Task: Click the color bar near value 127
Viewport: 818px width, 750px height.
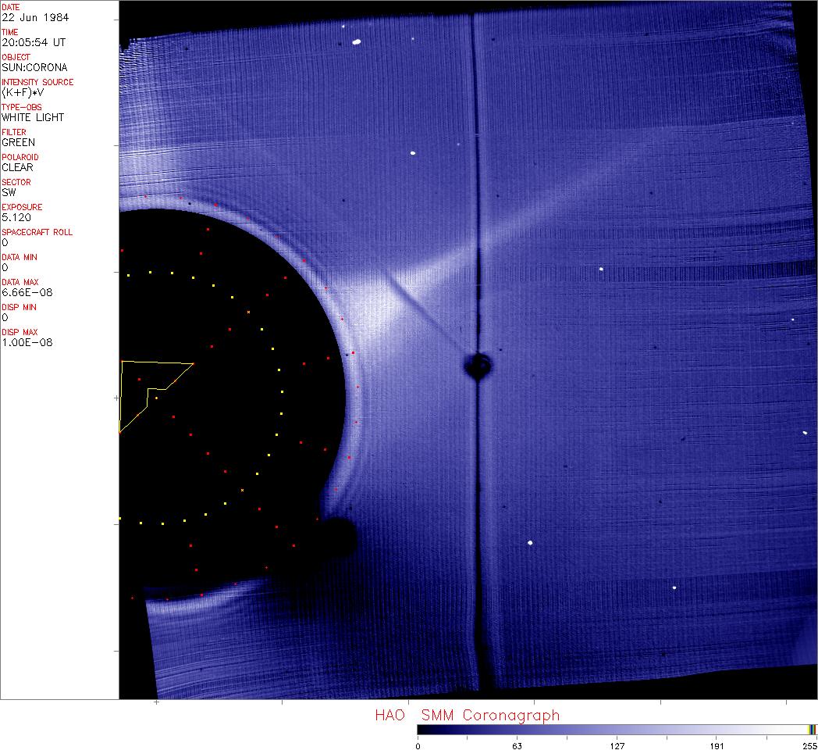Action: [617, 729]
